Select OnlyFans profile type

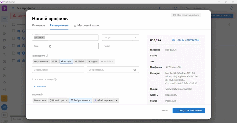107,61
